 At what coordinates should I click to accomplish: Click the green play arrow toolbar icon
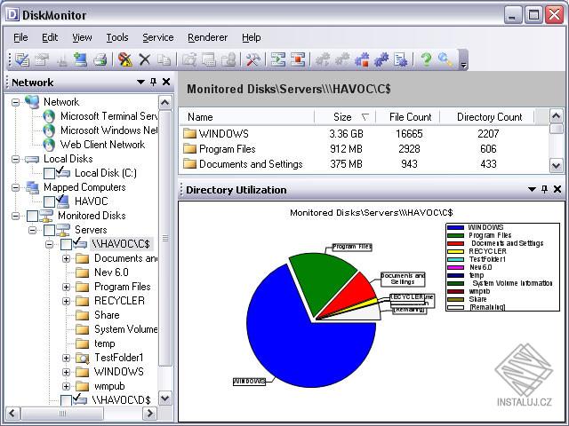point(278,59)
